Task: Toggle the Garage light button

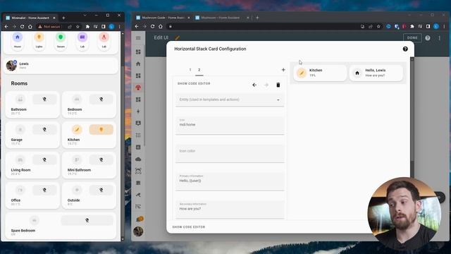Action: (44, 130)
